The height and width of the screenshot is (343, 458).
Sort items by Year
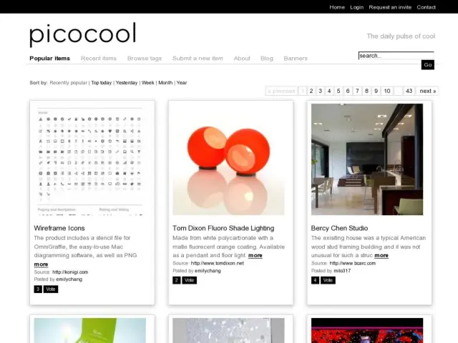click(x=182, y=83)
